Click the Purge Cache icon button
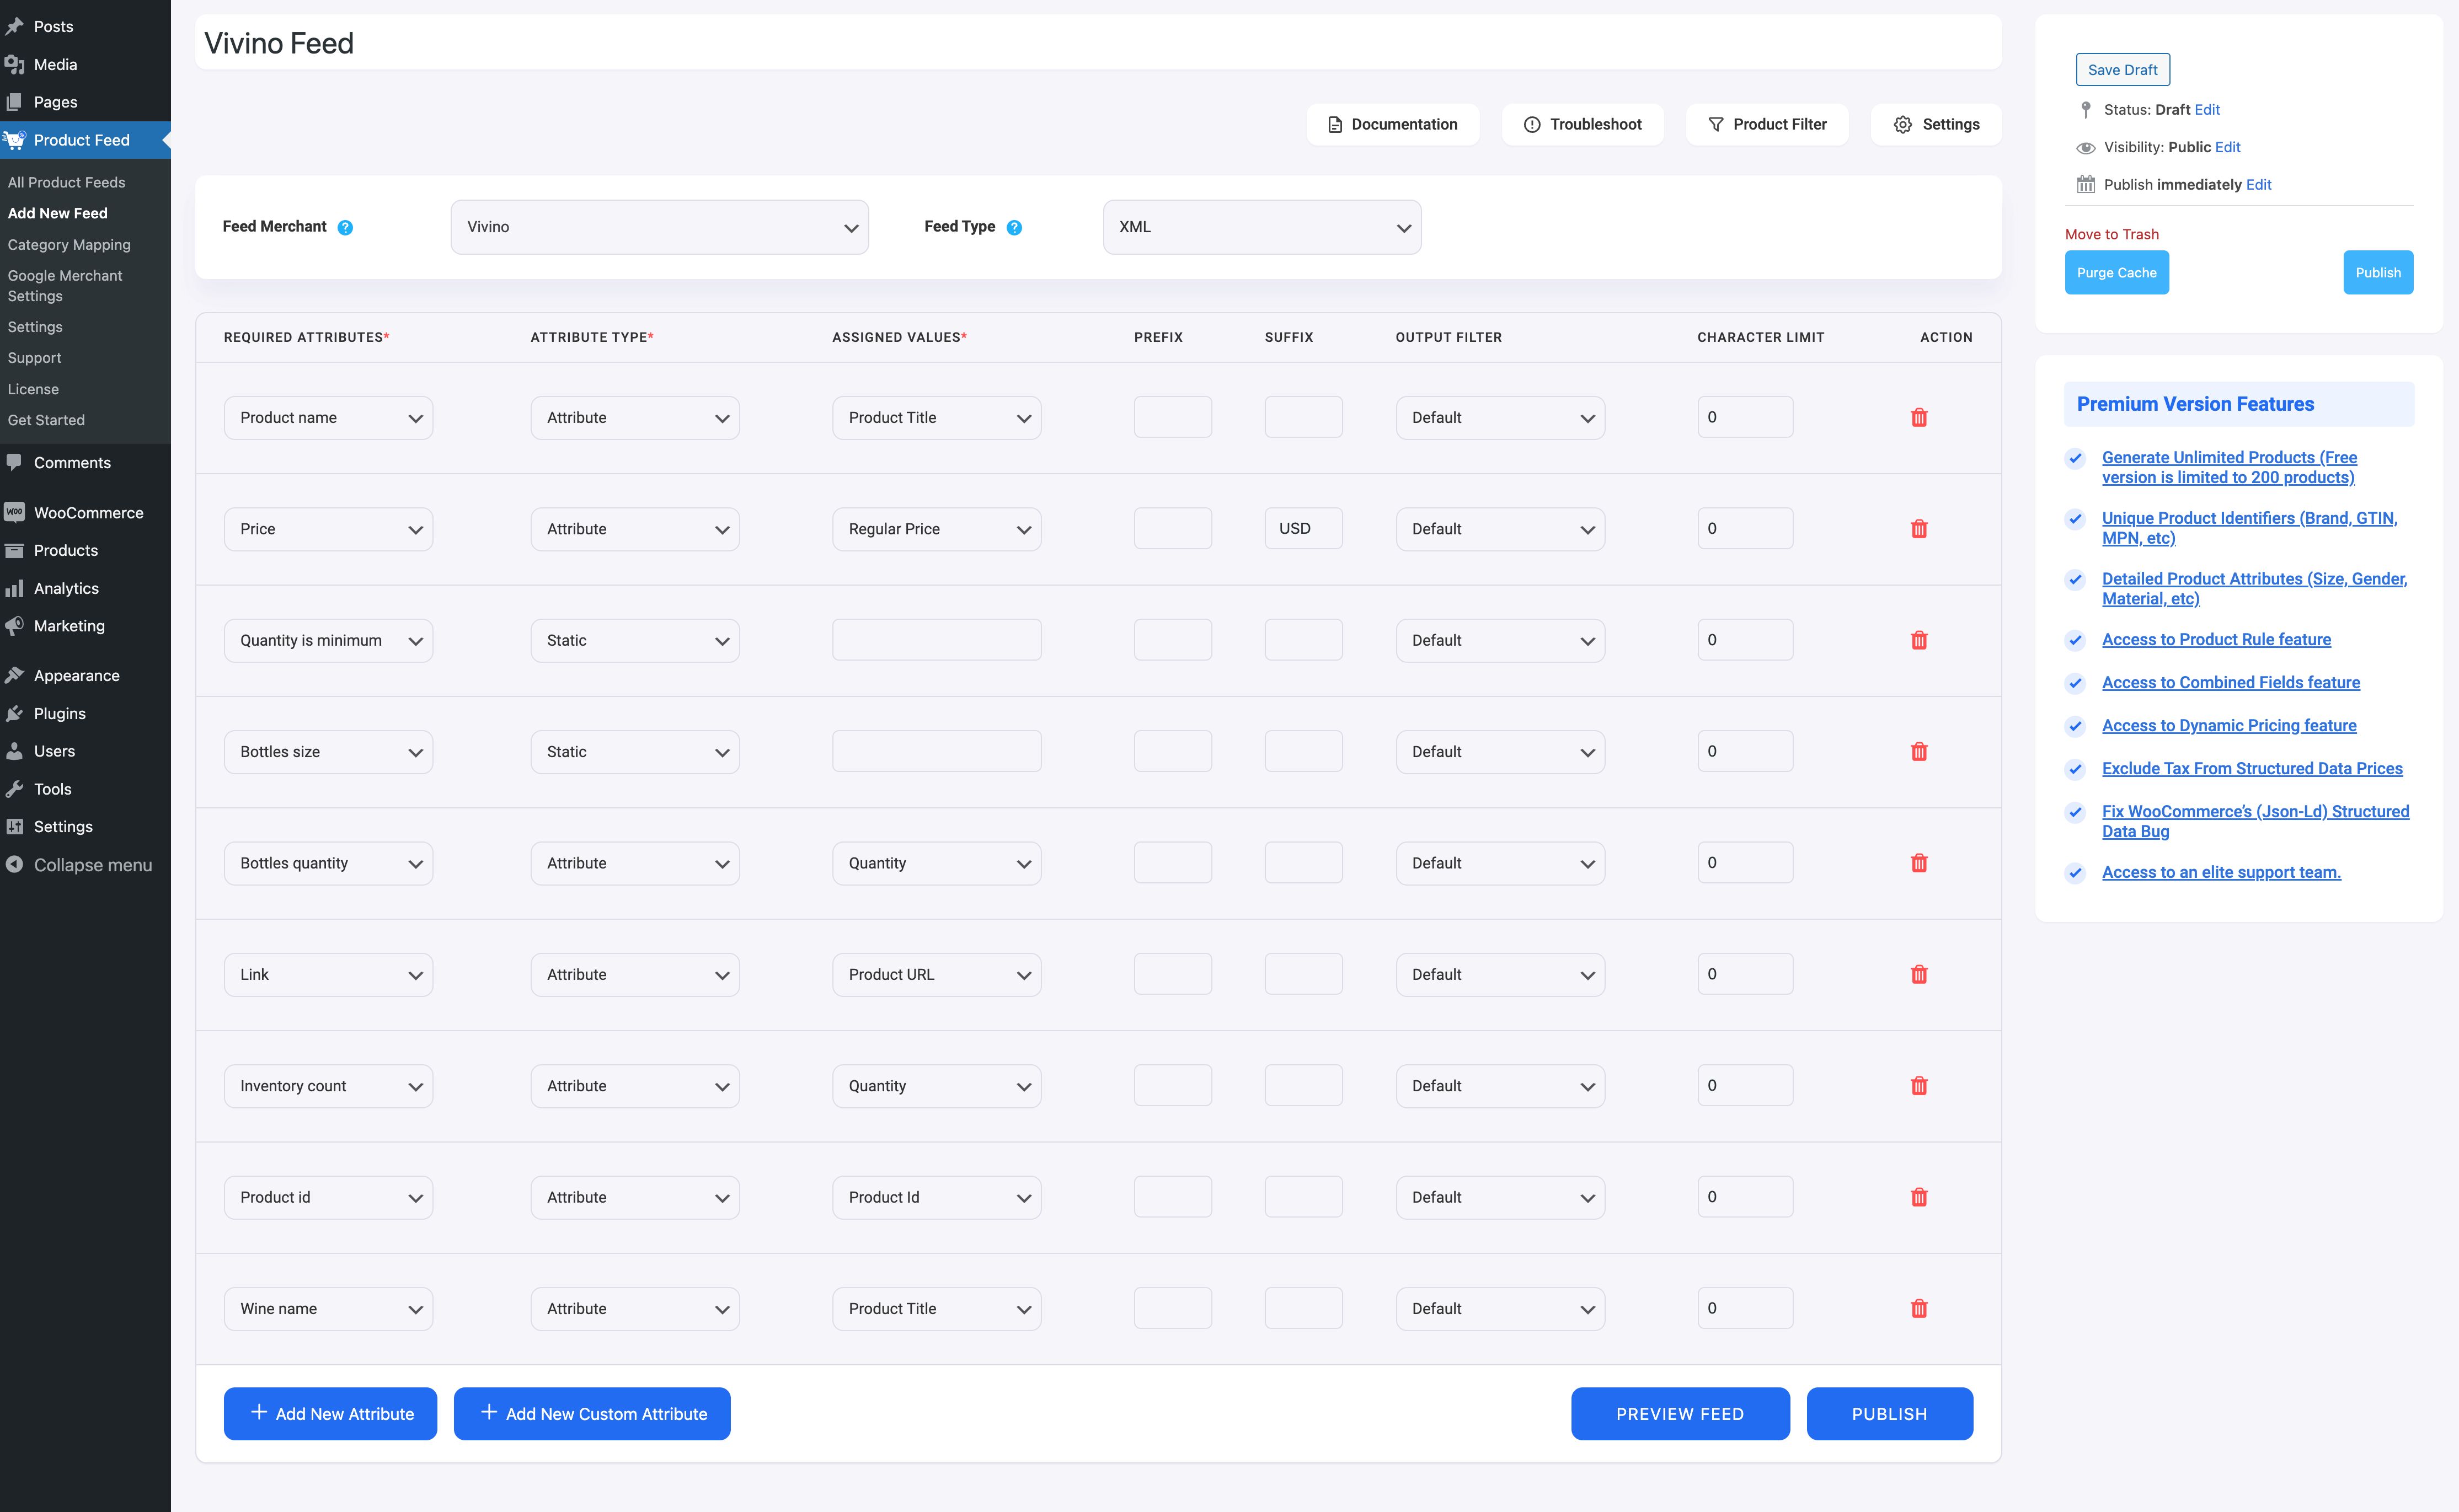The height and width of the screenshot is (1512, 2459). coord(2116,272)
